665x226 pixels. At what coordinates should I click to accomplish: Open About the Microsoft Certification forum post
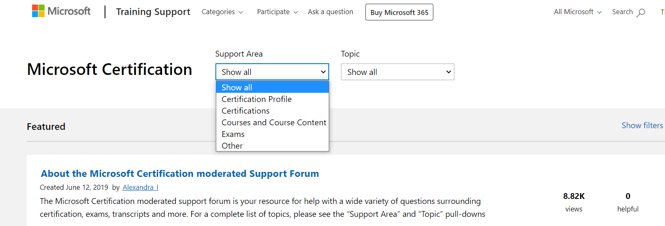coord(180,174)
